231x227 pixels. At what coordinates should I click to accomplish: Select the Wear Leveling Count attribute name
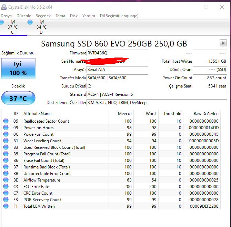point(42,141)
